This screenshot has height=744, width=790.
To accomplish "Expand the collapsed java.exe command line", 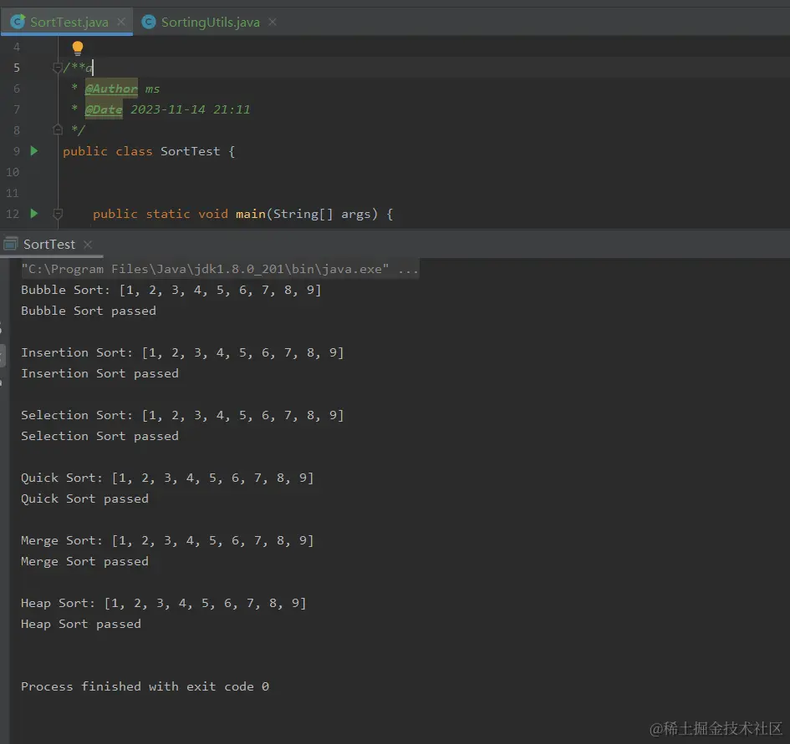I will pos(220,269).
